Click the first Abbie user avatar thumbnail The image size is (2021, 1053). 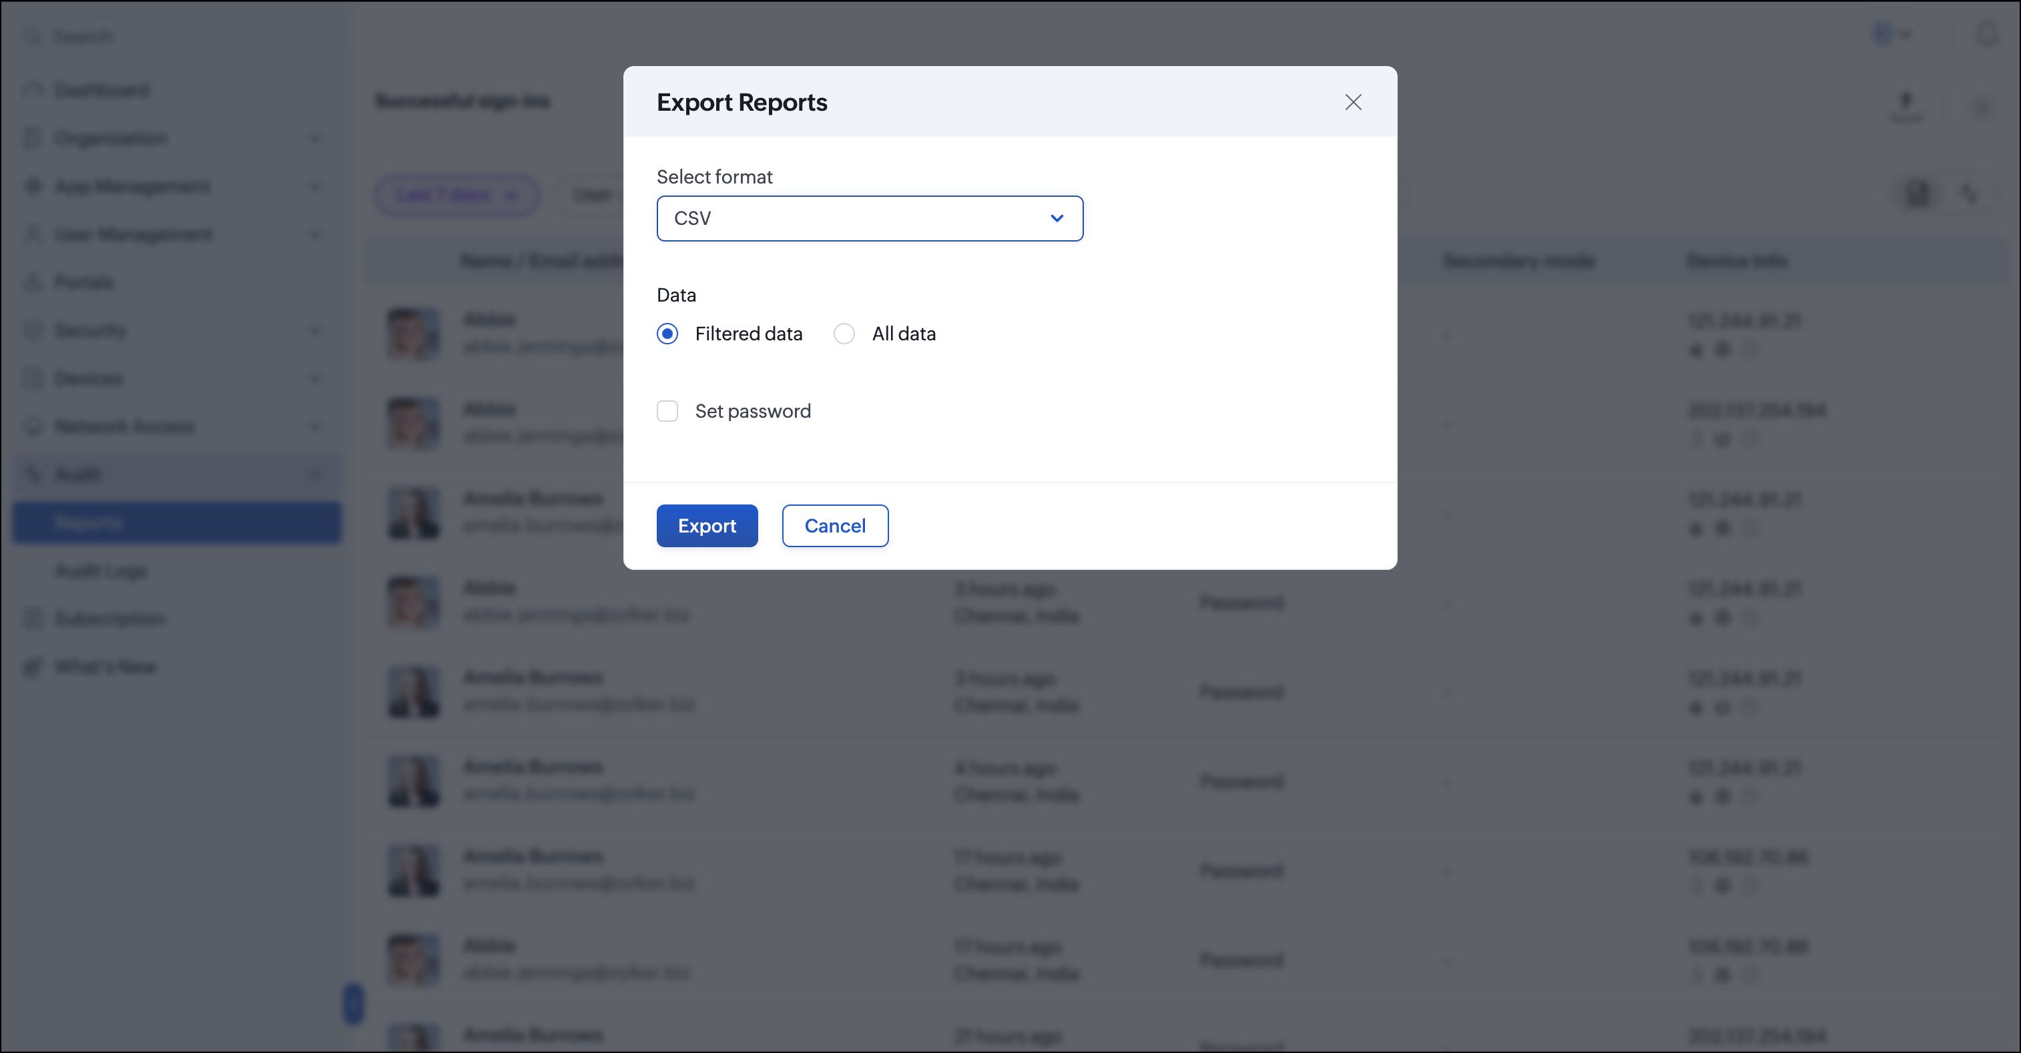click(x=413, y=334)
